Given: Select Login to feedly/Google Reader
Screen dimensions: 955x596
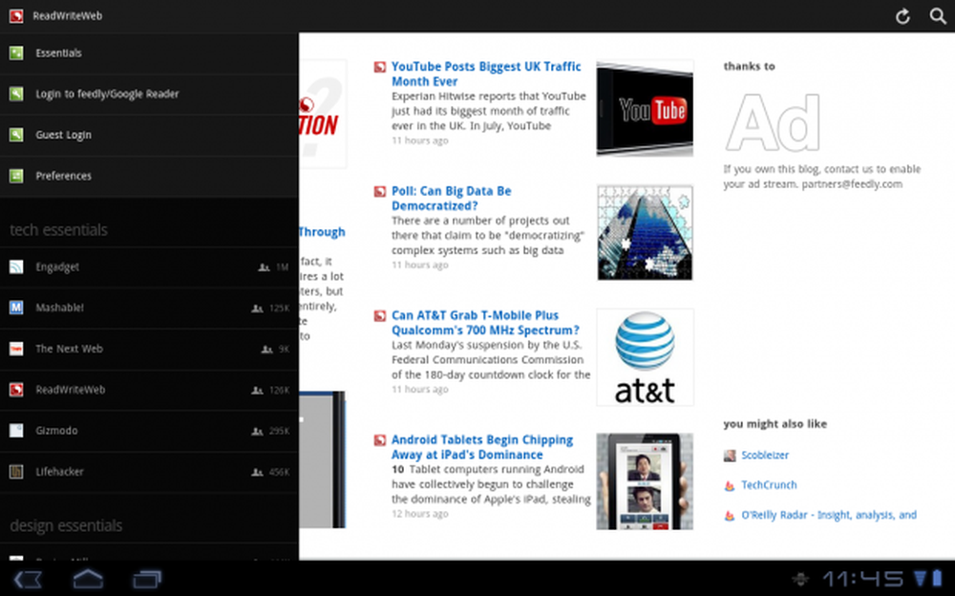Looking at the screenshot, I should point(149,95).
